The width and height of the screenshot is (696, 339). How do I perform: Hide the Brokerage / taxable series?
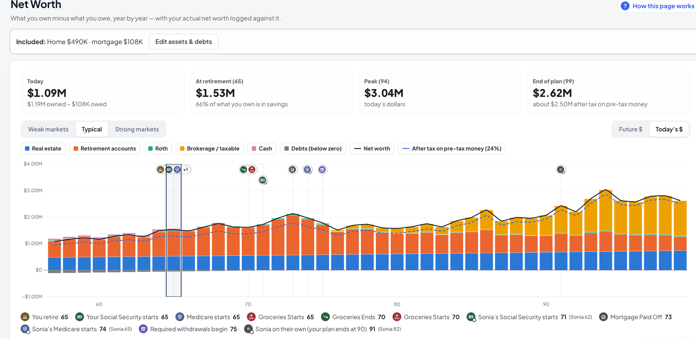[x=210, y=148]
